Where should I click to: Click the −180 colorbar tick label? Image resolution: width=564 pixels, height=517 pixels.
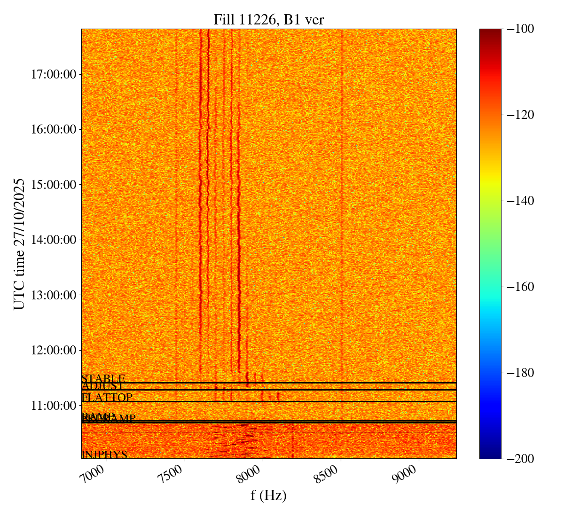[519, 373]
